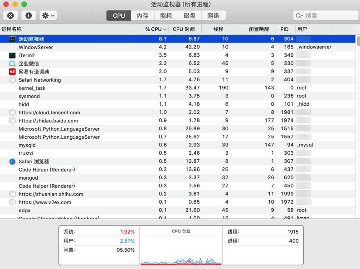Click the Safari Networking shield icon
The width and height of the screenshot is (360, 269).
pos(12,80)
